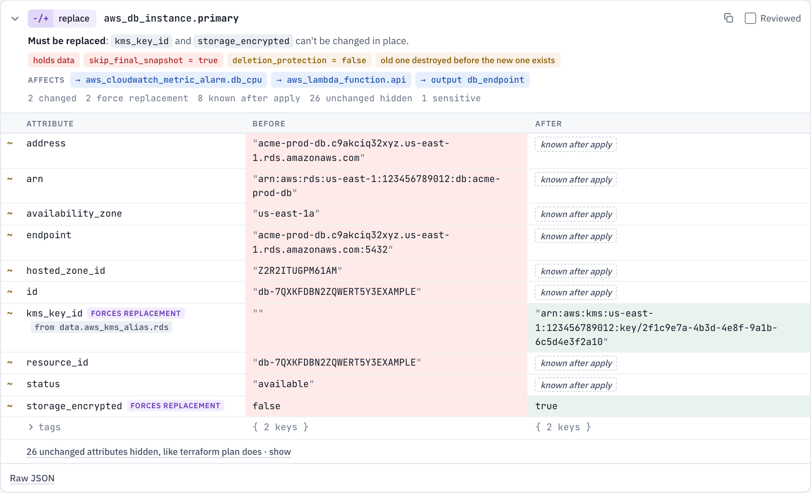This screenshot has width=811, height=493.
Task: Click the hosted_zone_id value "Z2R2ITUGPM61AM"
Action: (297, 271)
